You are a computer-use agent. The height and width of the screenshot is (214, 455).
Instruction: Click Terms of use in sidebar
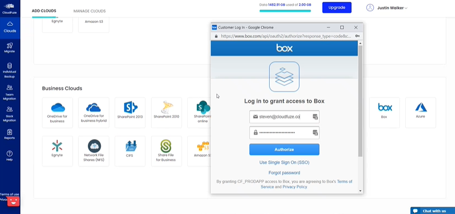pos(10,195)
